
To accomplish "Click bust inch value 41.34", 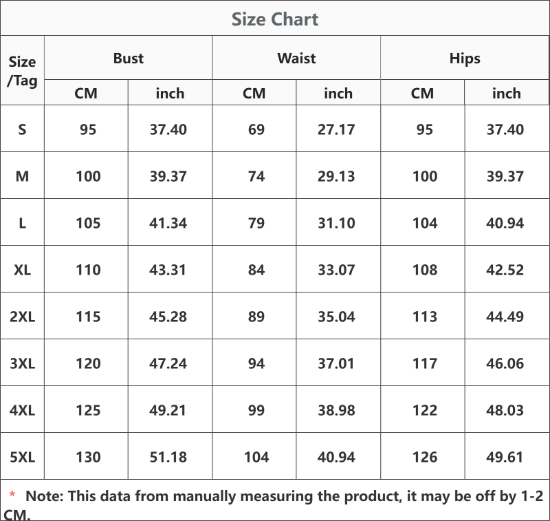I will [168, 223].
